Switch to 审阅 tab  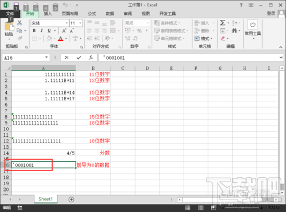click(x=128, y=14)
